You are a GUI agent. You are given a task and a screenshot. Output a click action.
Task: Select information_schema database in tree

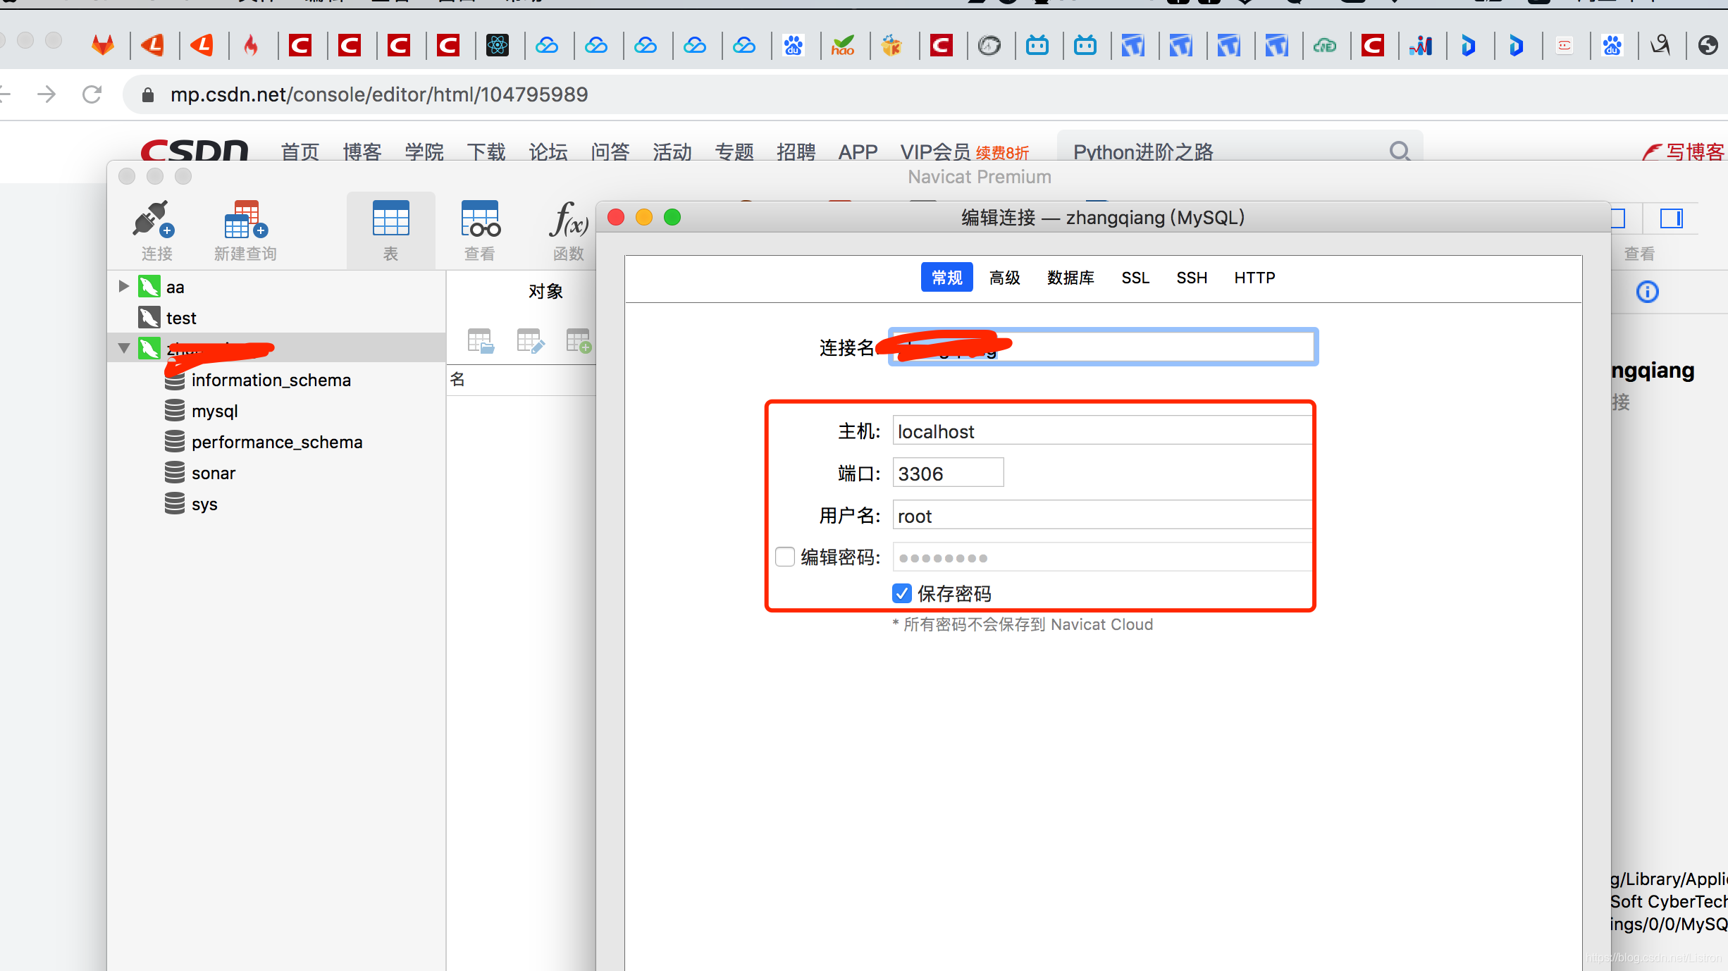click(271, 380)
